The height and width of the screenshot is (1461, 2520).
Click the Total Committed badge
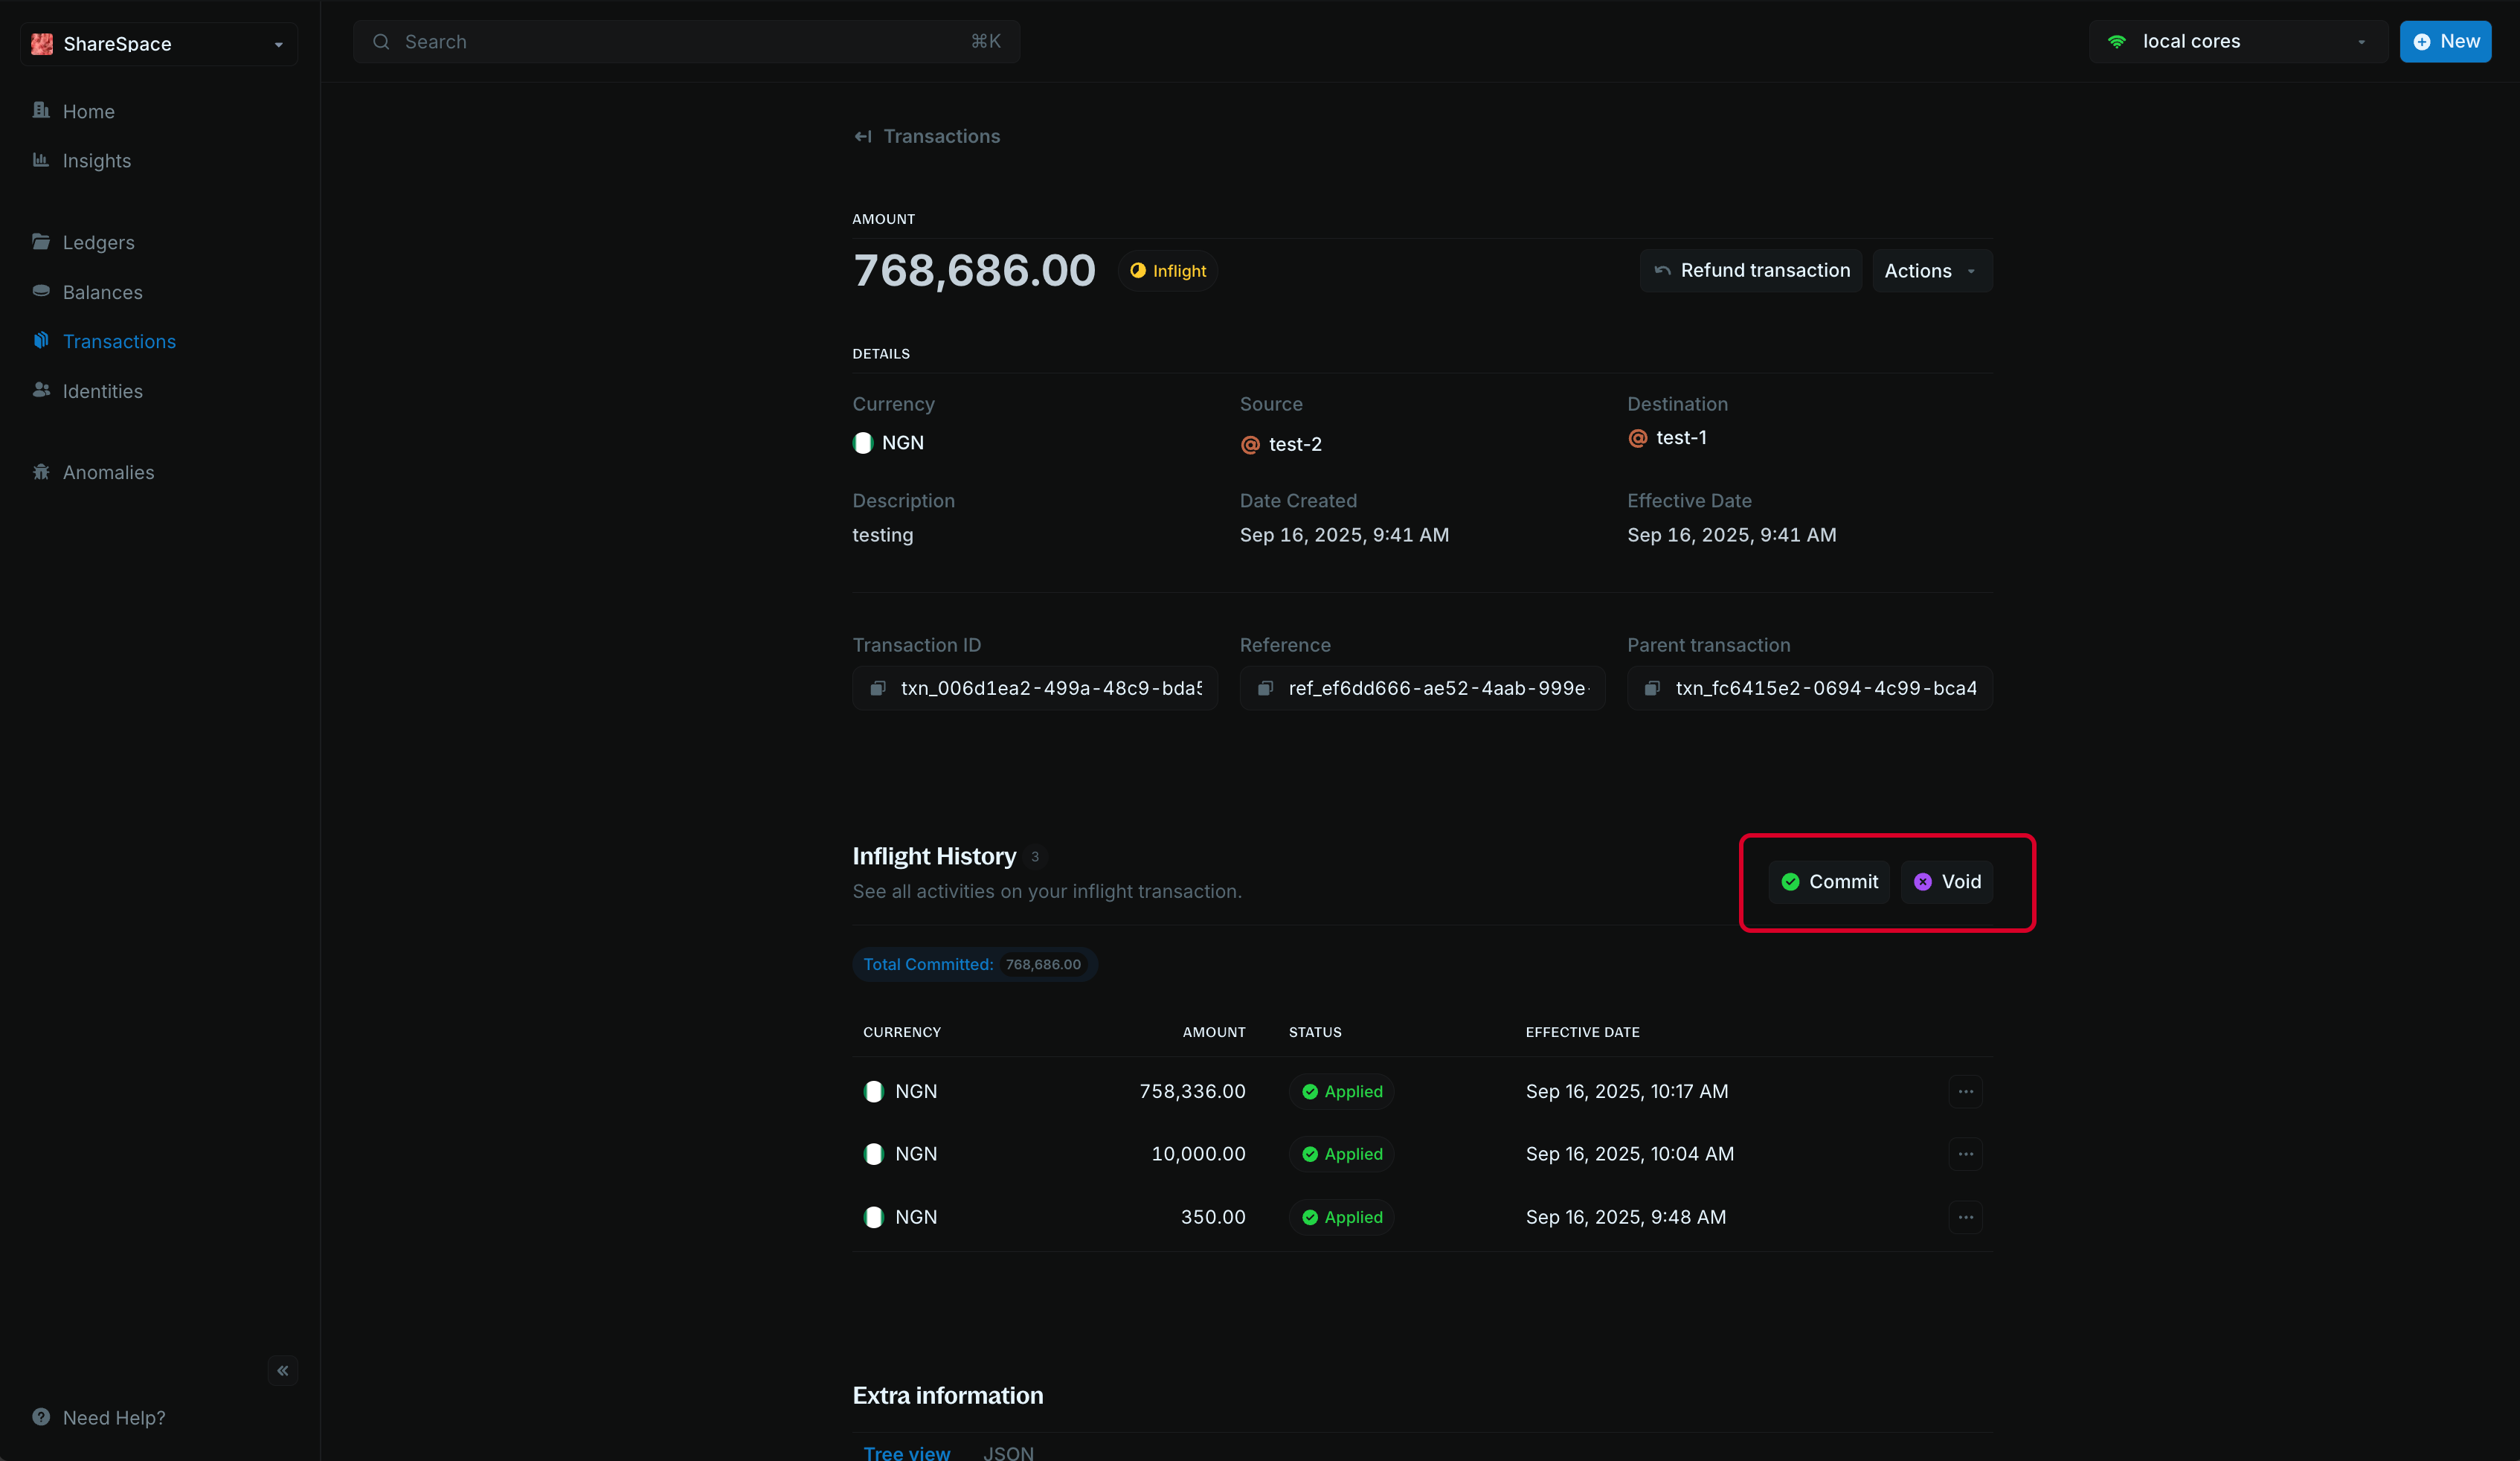click(974, 964)
